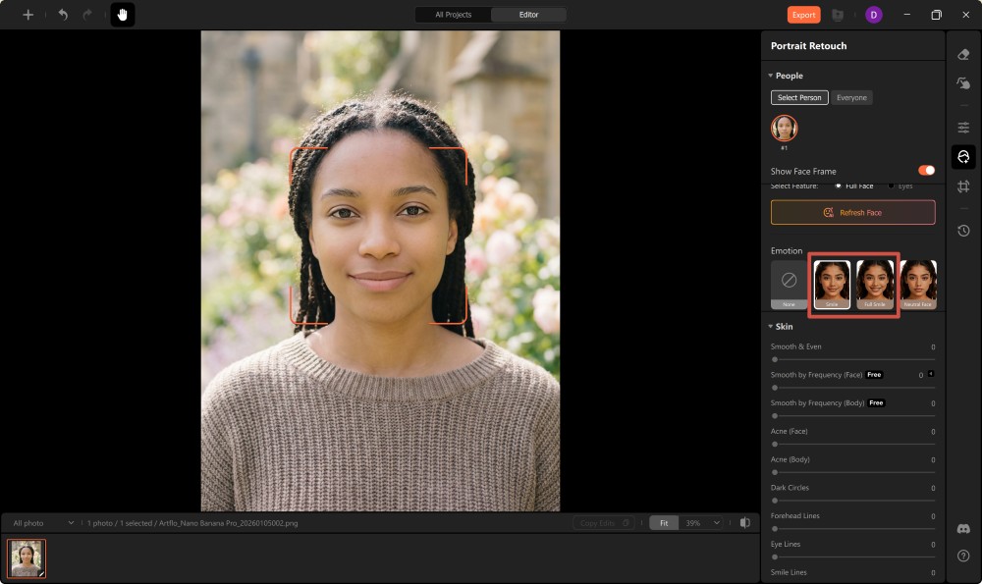Activate the Hand pan tool
Image resolution: width=982 pixels, height=584 pixels.
[123, 15]
